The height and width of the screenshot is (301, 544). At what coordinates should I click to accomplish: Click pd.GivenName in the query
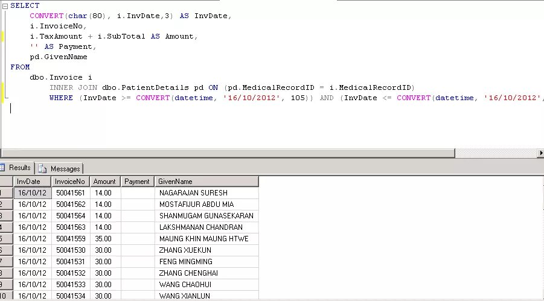pyautogui.click(x=59, y=57)
